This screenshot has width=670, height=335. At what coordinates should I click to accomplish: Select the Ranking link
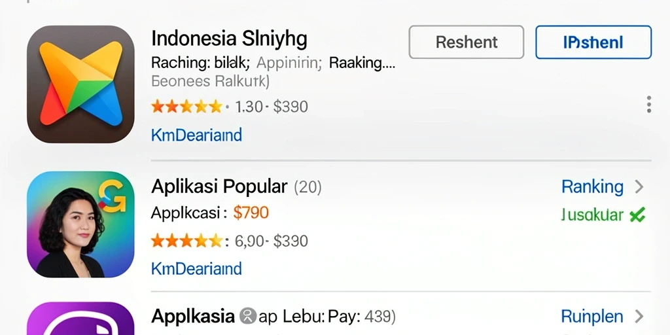pos(592,186)
